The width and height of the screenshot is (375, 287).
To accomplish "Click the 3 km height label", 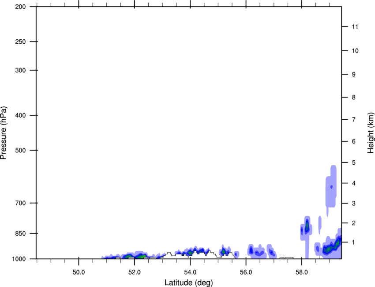I will pyautogui.click(x=354, y=204).
